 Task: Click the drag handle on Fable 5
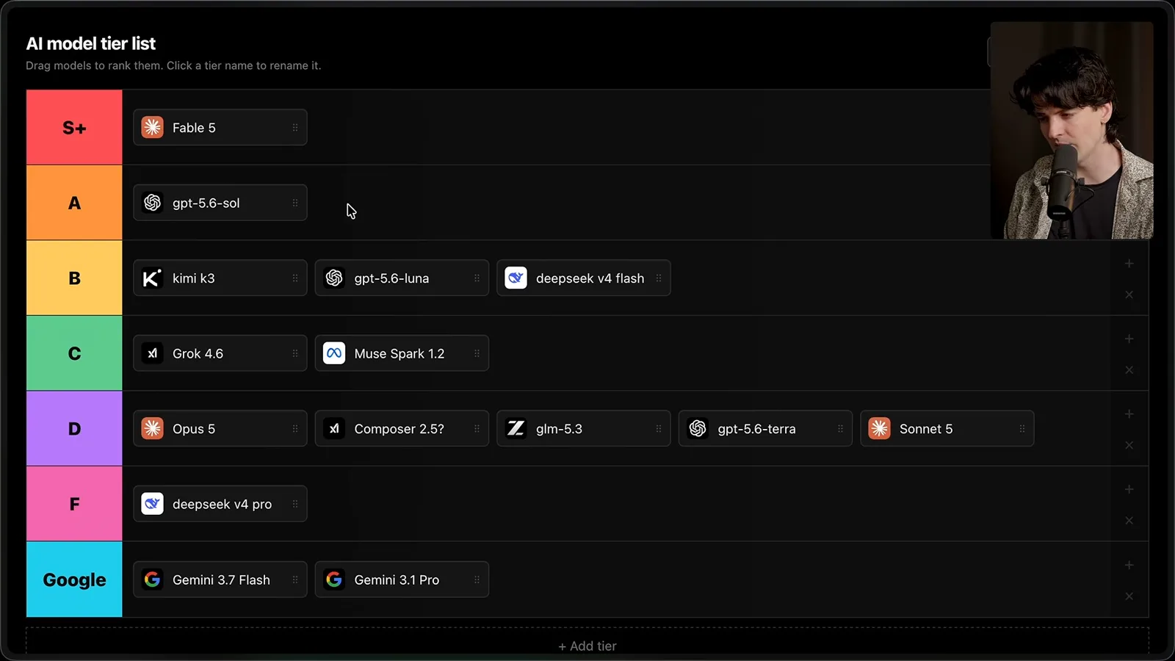(295, 128)
